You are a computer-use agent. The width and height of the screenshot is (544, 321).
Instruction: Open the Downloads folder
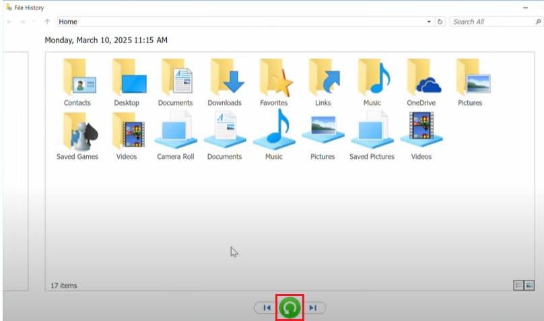pos(224,83)
